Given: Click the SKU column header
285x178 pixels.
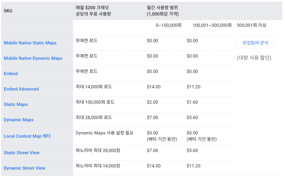Looking at the screenshot, I should point(8,11).
